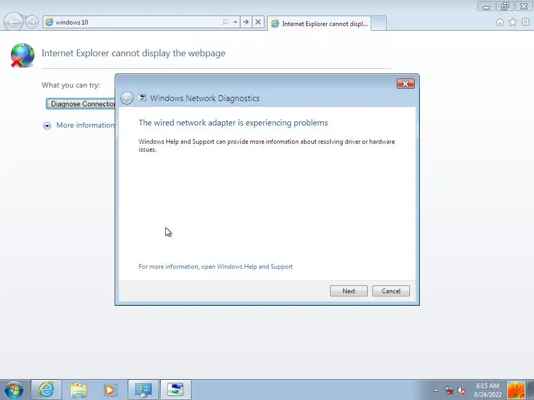The width and height of the screenshot is (534, 400).
Task: Click Cancel in Network Diagnostics
Action: (x=391, y=291)
